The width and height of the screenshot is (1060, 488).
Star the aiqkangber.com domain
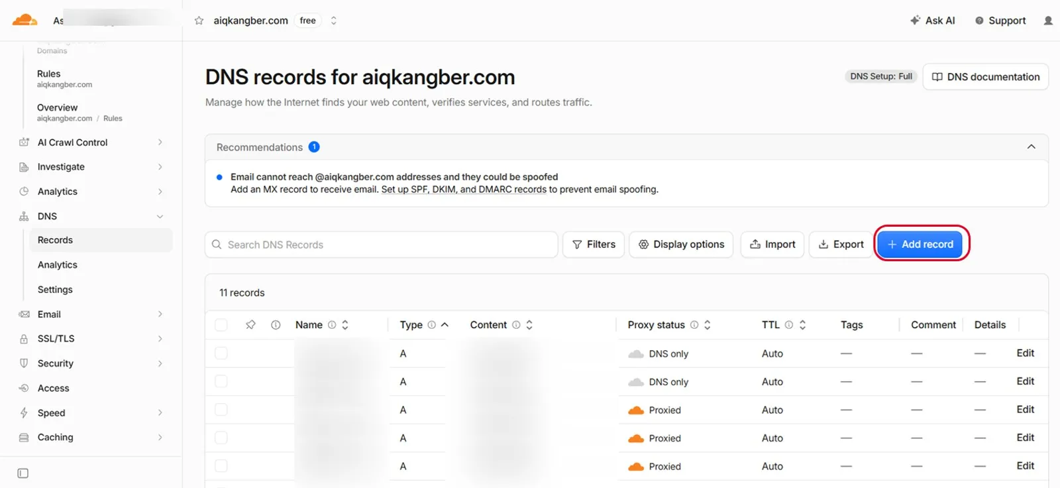(x=199, y=21)
